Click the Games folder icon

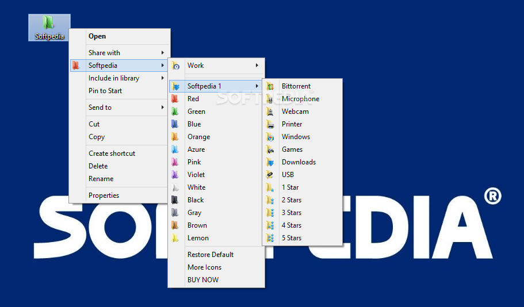click(270, 149)
